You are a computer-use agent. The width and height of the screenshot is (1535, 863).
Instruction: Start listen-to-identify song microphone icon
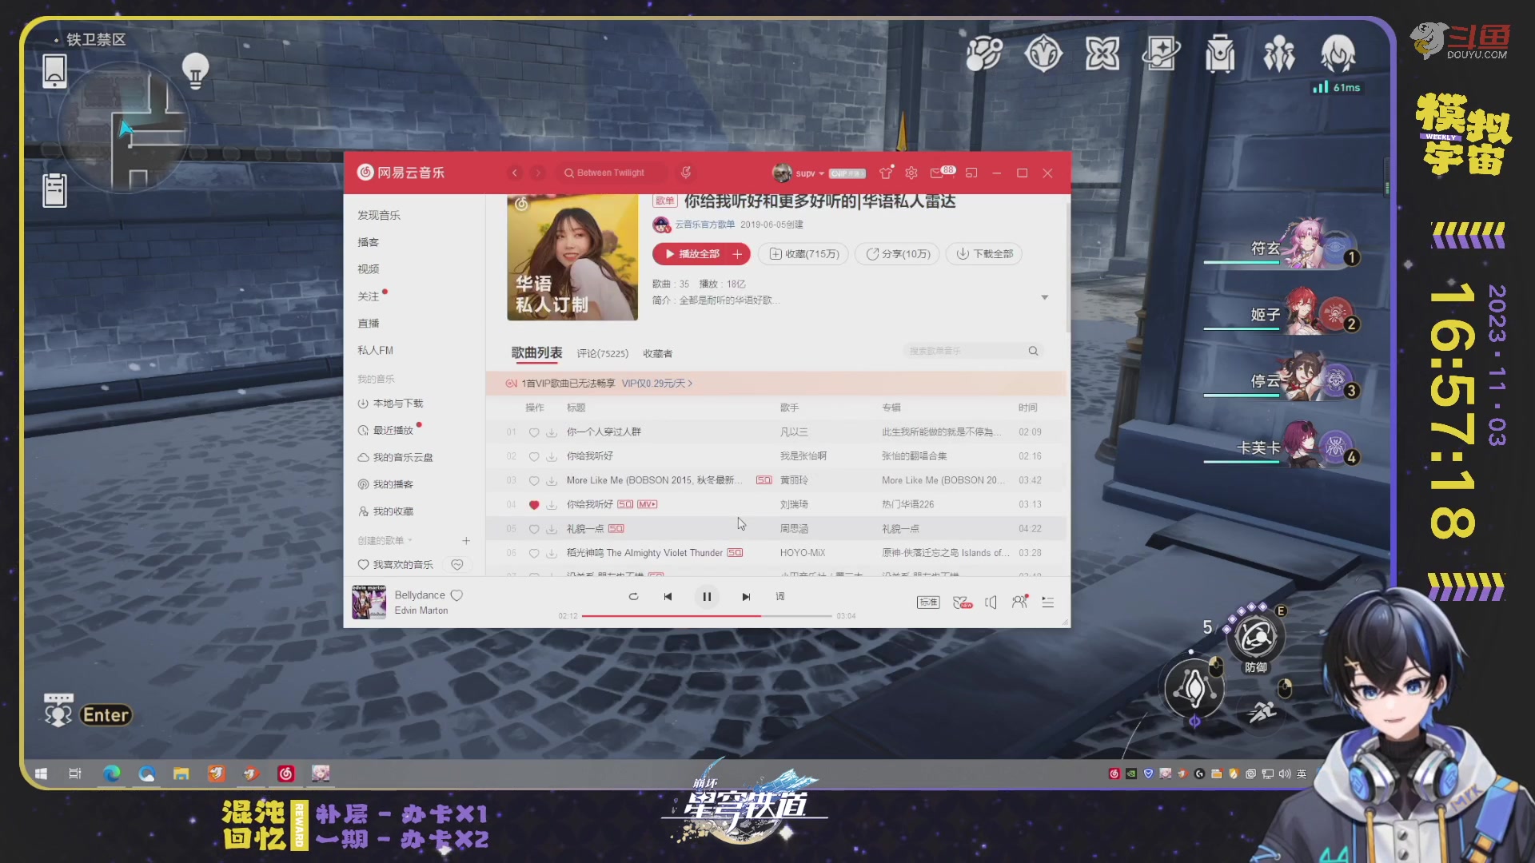pos(686,173)
